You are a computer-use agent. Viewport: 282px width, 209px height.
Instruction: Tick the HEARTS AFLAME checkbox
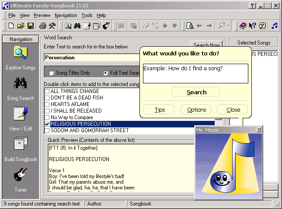pos(47,104)
